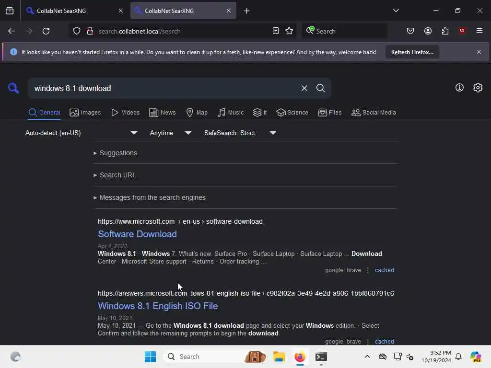Select the General category tab
This screenshot has height=368, width=491.
44,113
